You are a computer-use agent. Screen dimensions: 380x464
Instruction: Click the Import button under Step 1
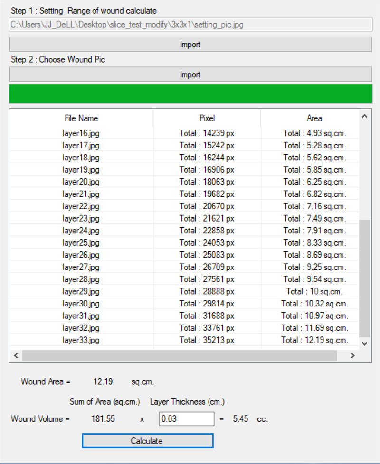pos(190,45)
